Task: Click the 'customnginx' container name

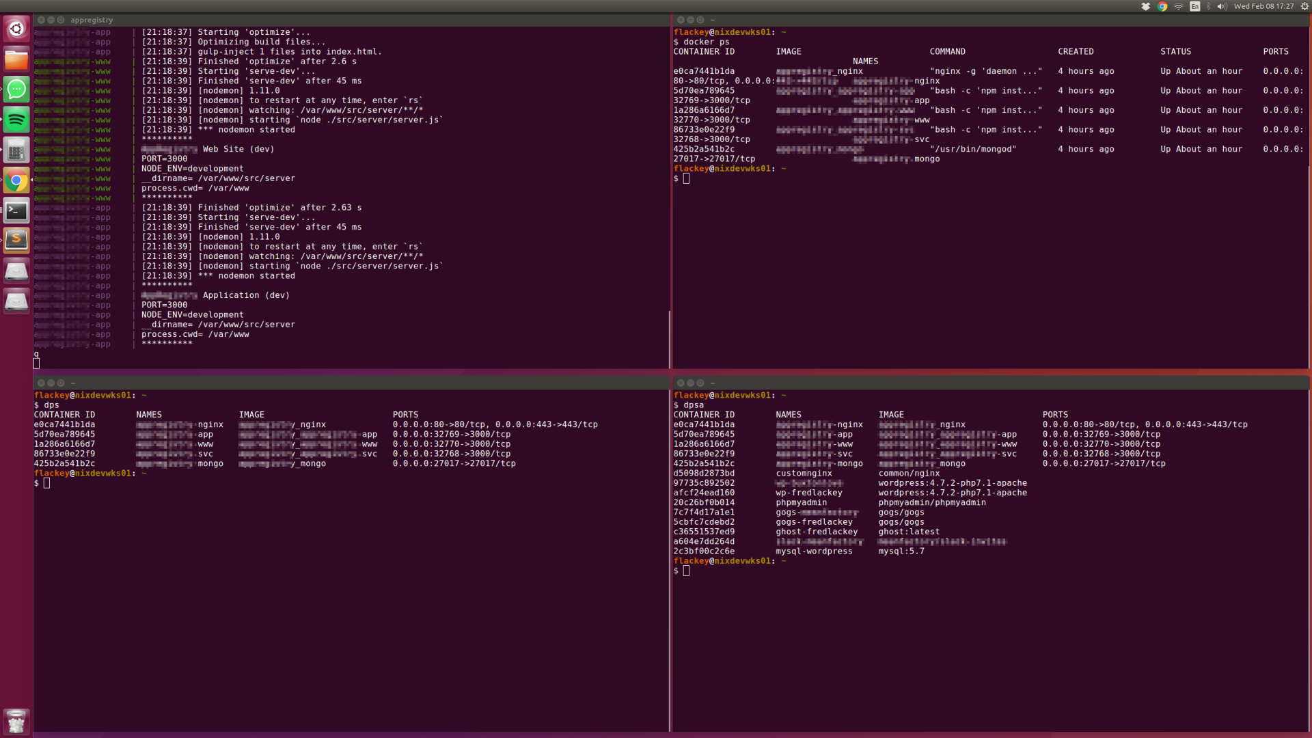Action: (804, 473)
